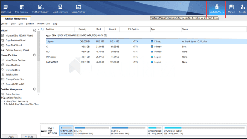Select D:Personal block in disk map
The width and height of the screenshot is (247, 139).
click(155, 130)
